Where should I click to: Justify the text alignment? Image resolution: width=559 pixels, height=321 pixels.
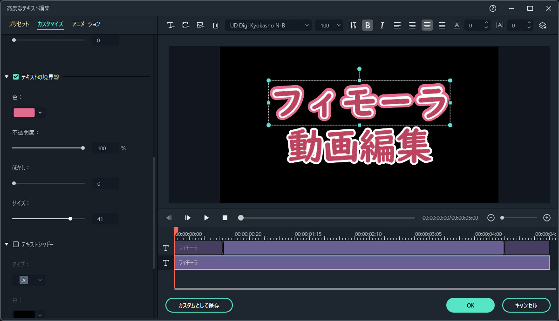pos(442,26)
